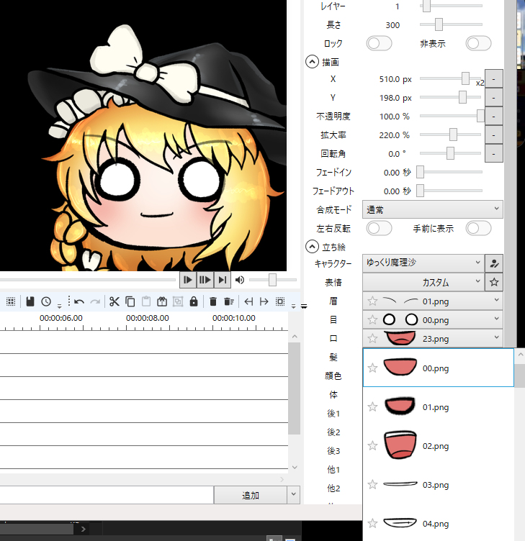525x541 pixels.
Task: Click the skip-to-end playback button
Action: [x=222, y=280]
